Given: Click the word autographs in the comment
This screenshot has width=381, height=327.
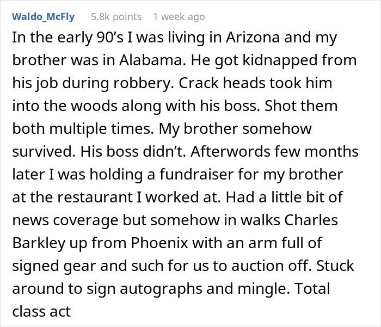Looking at the screenshot, I should click(161, 288).
